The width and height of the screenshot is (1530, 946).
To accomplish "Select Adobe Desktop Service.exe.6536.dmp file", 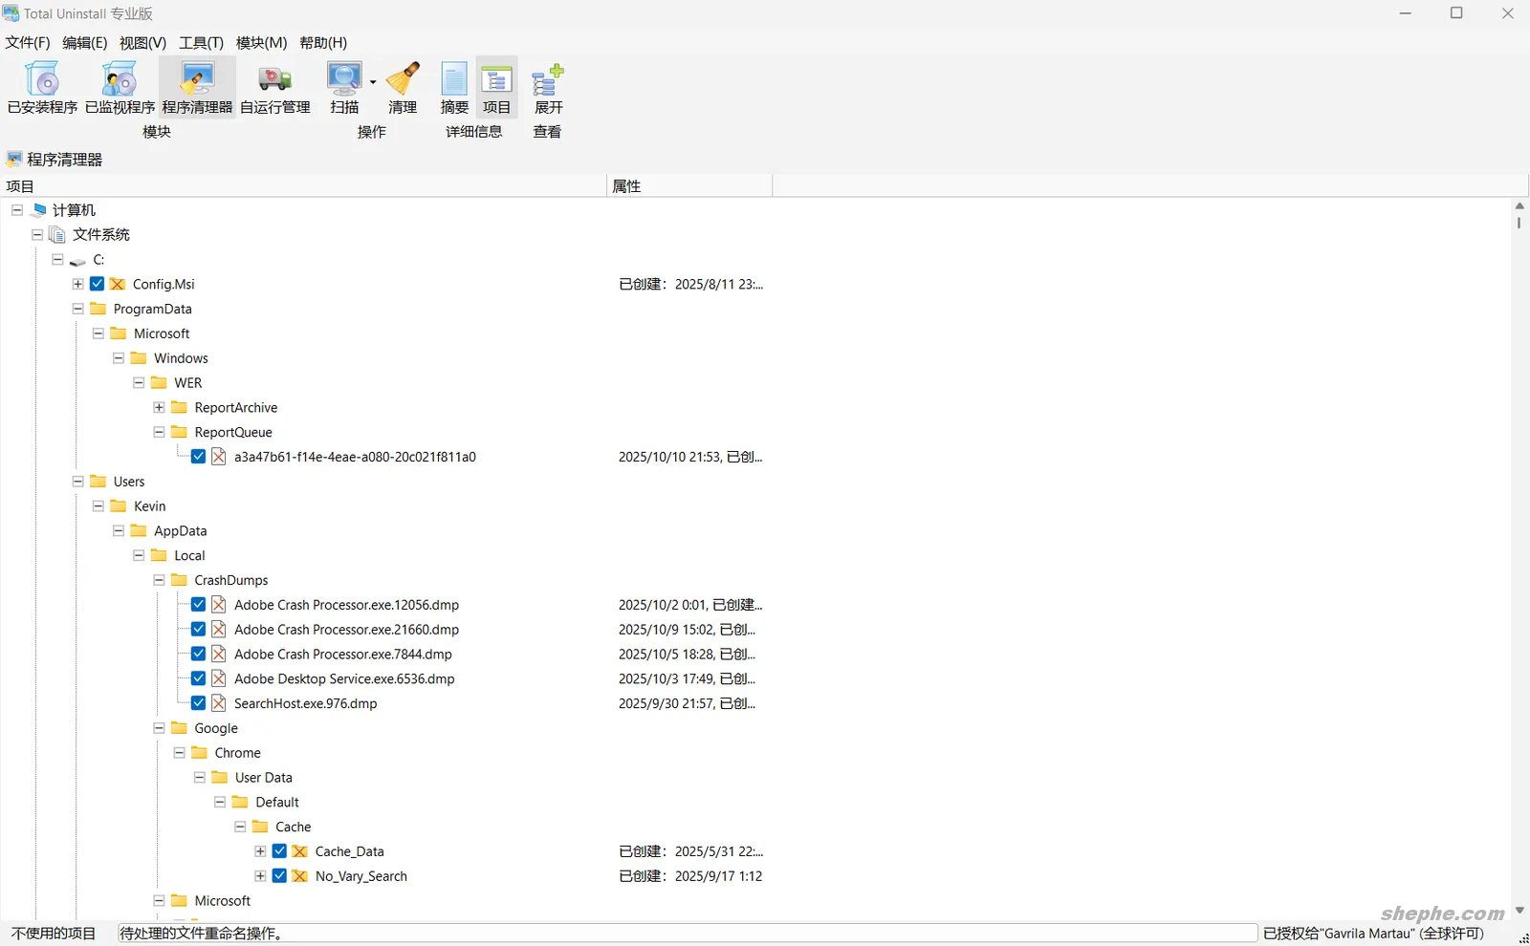I will [x=344, y=678].
